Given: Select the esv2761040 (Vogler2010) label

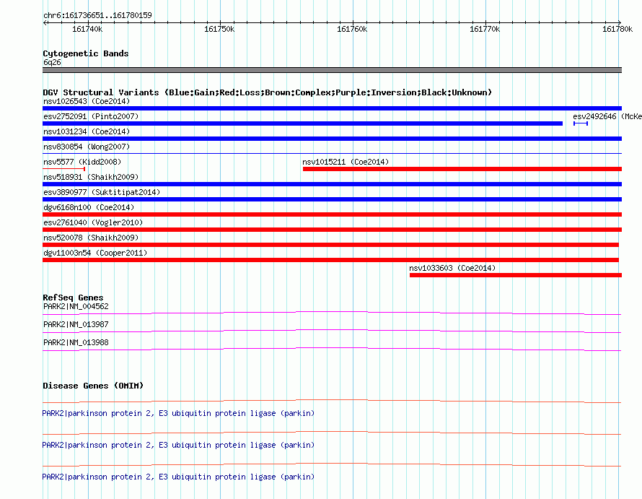Looking at the screenshot, I should point(93,222).
